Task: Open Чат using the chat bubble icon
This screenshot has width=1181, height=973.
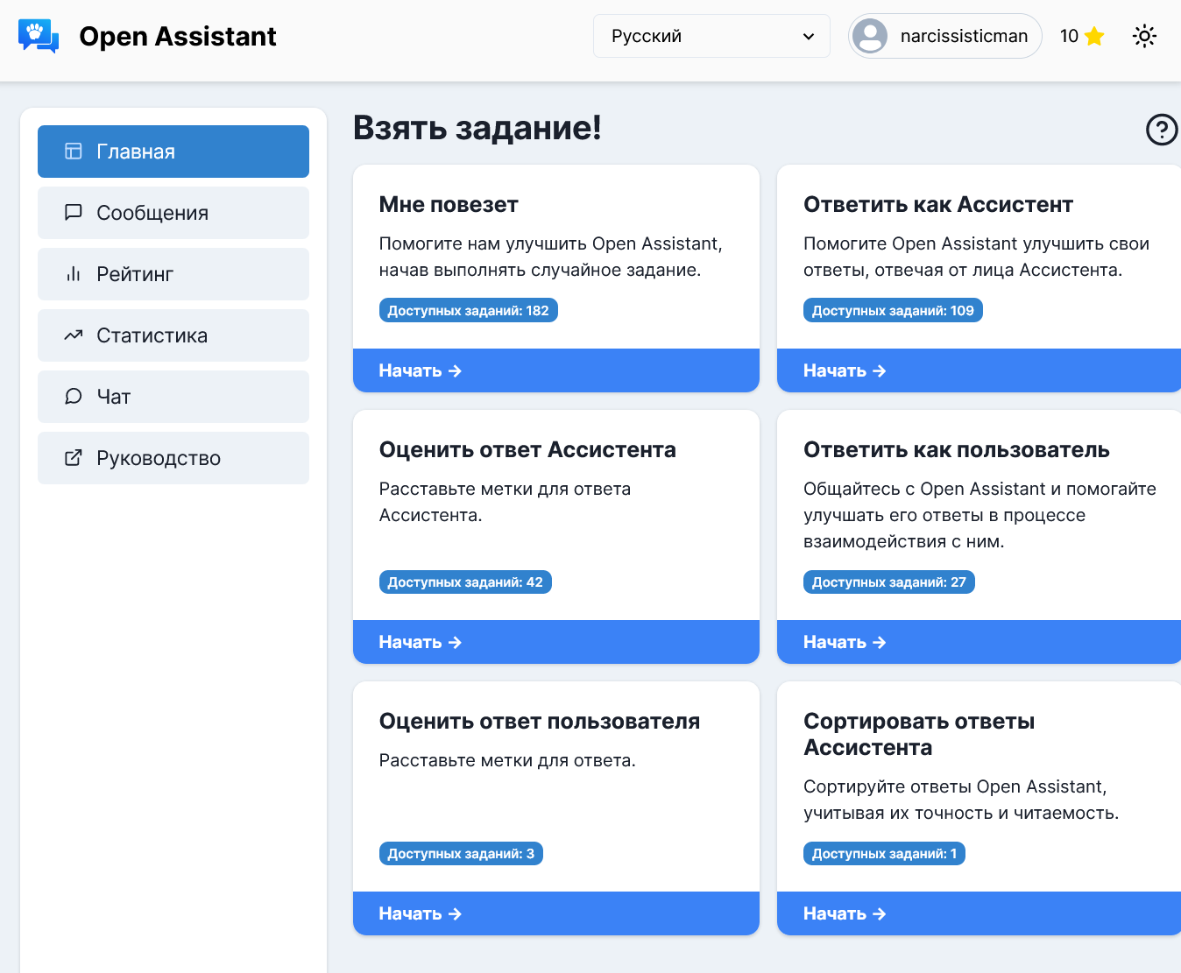Action: tap(72, 396)
